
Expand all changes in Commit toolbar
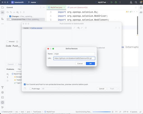coord(21,12)
